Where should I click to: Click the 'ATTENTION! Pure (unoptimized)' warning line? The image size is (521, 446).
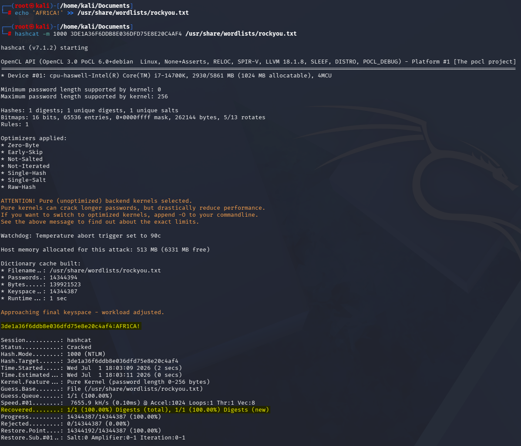click(x=96, y=201)
